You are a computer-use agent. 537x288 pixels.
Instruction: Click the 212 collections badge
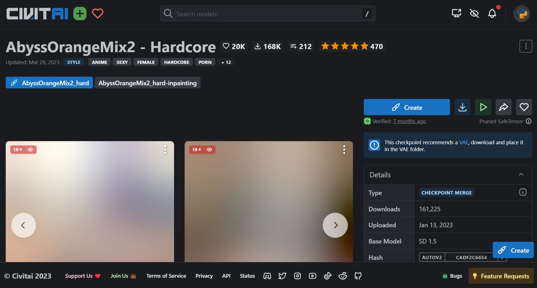click(301, 46)
